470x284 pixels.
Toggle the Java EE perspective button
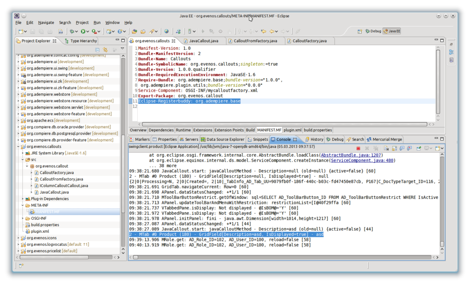coord(392,31)
